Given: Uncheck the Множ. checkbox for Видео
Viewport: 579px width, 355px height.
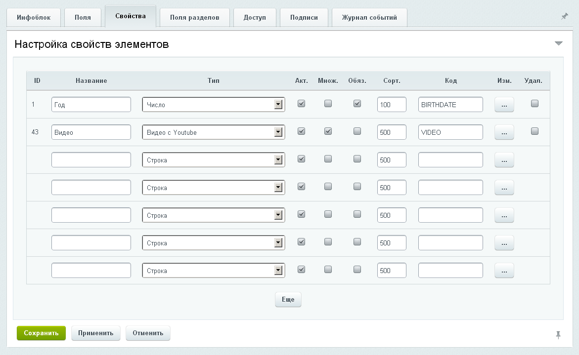Looking at the screenshot, I should click(328, 131).
